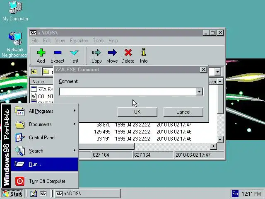Image resolution: width=265 pixels, height=199 pixels.
Task: Maximize the 7-Zip a:\DOS\ window
Action: pyautogui.click(x=213, y=32)
